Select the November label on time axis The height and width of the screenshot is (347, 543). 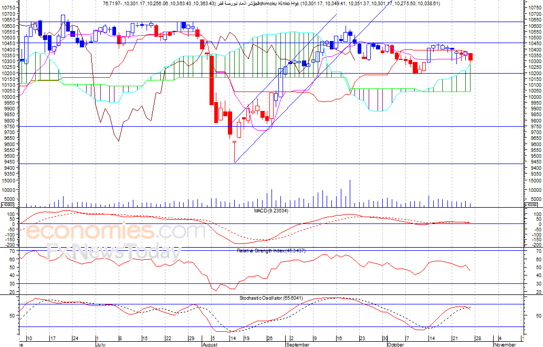click(505, 344)
